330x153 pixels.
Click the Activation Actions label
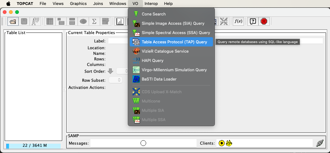pos(87,87)
